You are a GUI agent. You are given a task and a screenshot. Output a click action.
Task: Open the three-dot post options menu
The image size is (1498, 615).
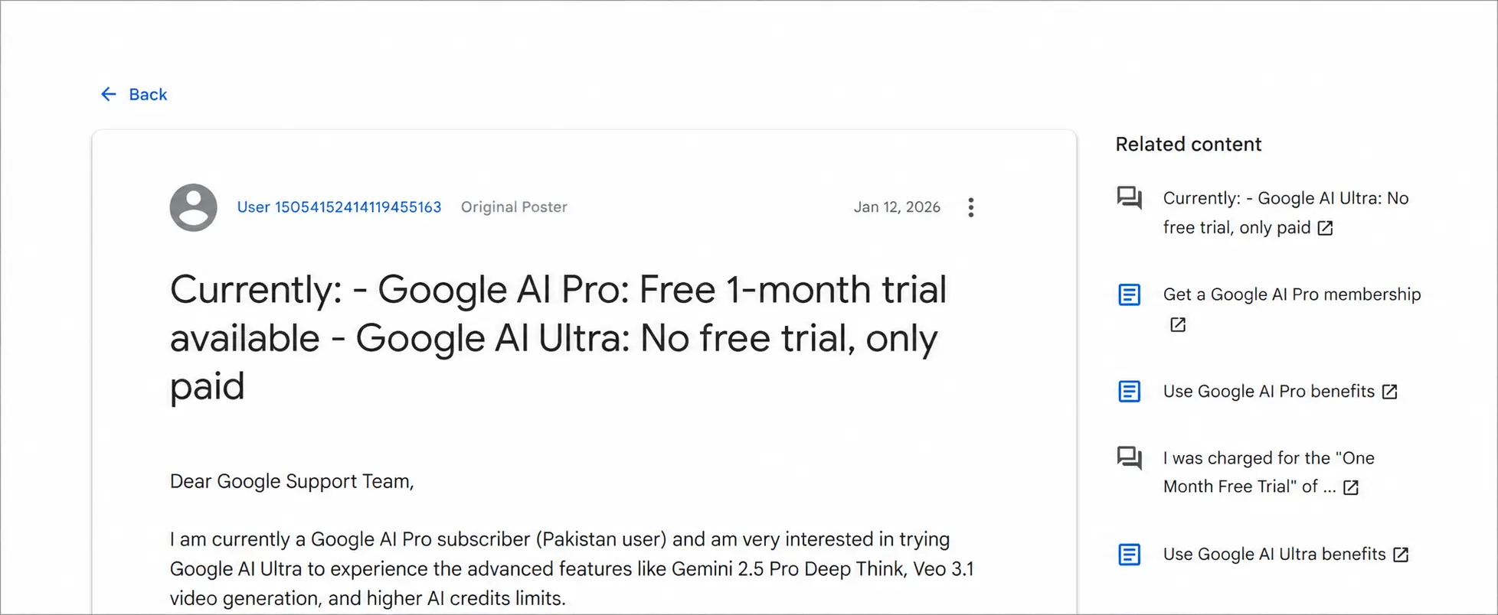pyautogui.click(x=970, y=207)
